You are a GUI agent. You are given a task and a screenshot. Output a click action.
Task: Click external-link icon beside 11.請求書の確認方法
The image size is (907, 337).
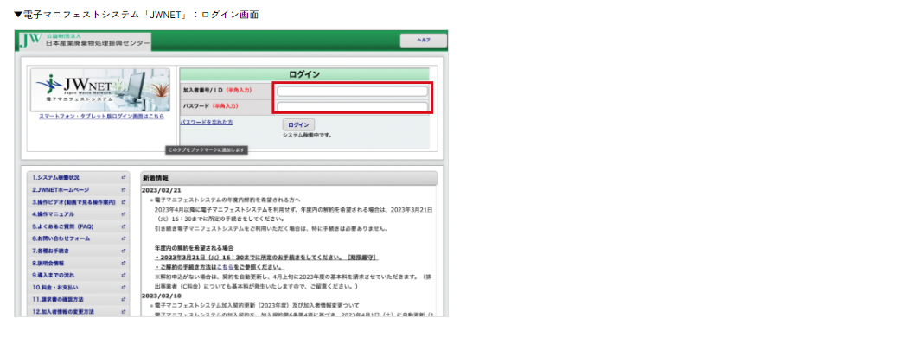pos(123,300)
